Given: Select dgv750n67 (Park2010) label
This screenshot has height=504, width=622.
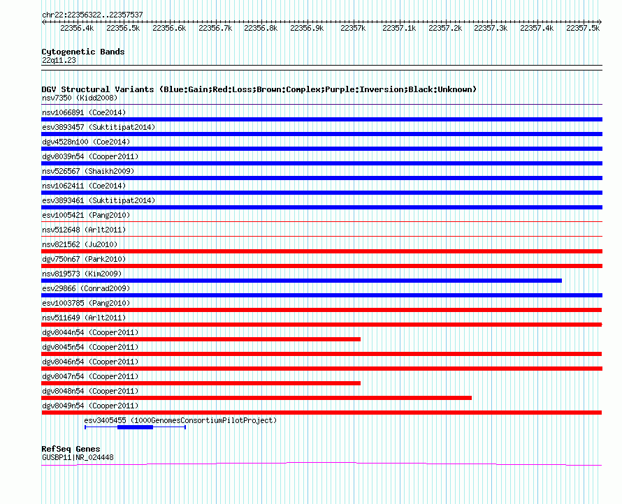Looking at the screenshot, I should pos(84,259).
